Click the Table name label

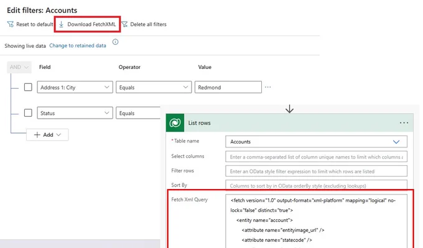point(187,140)
